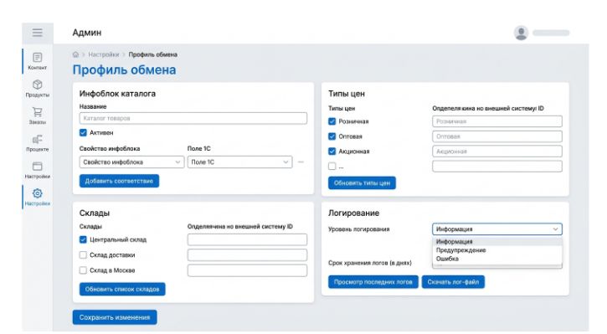Click Добавить соответствие button
Image resolution: width=607 pixels, height=334 pixels.
tap(119, 181)
